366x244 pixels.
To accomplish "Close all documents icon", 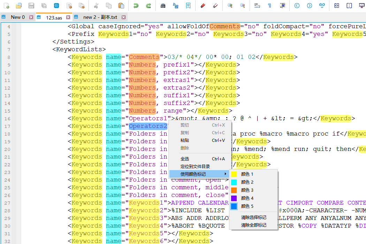I will tap(82, 6).
